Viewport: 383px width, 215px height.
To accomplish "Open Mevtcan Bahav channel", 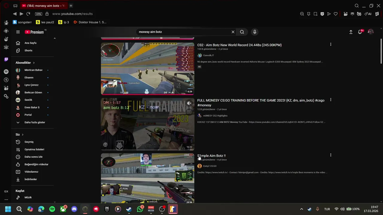I will click(x=32, y=70).
